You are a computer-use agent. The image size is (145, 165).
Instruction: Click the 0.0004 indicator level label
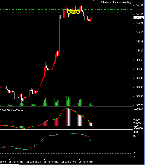pyautogui.click(x=137, y=120)
